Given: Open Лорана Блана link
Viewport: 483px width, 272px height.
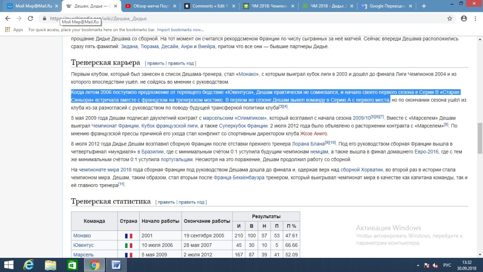Looking at the screenshot, I should pos(308,144).
